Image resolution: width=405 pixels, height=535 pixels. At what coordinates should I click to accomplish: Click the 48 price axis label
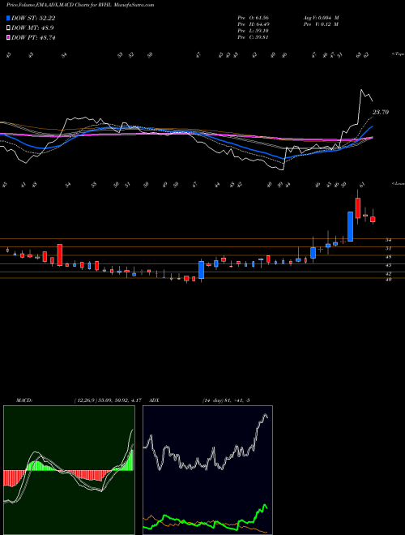[388, 257]
